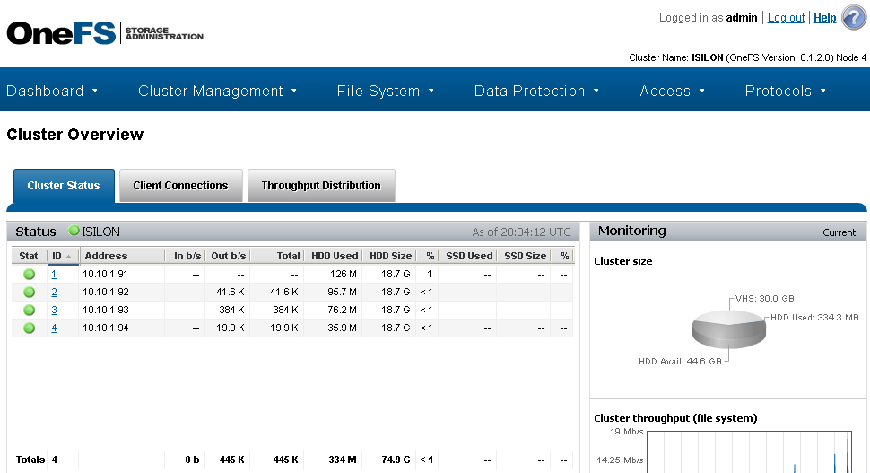Select address 10.10.1.92
This screenshot has width=870, height=473.
tap(106, 292)
